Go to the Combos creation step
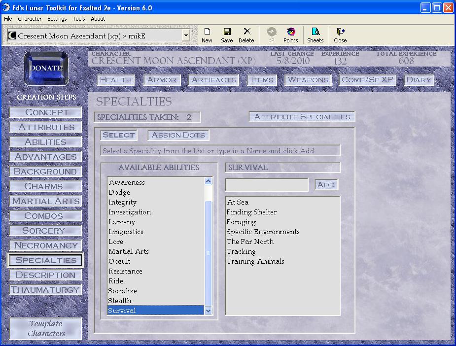 click(46, 216)
